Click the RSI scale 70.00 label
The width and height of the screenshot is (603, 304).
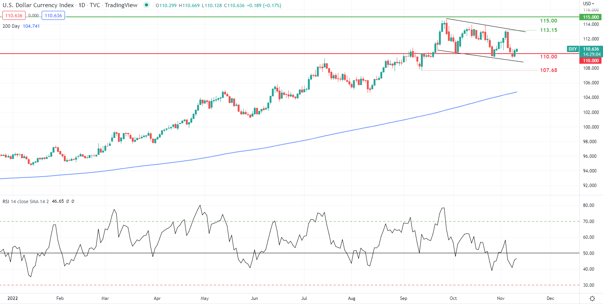(x=589, y=222)
